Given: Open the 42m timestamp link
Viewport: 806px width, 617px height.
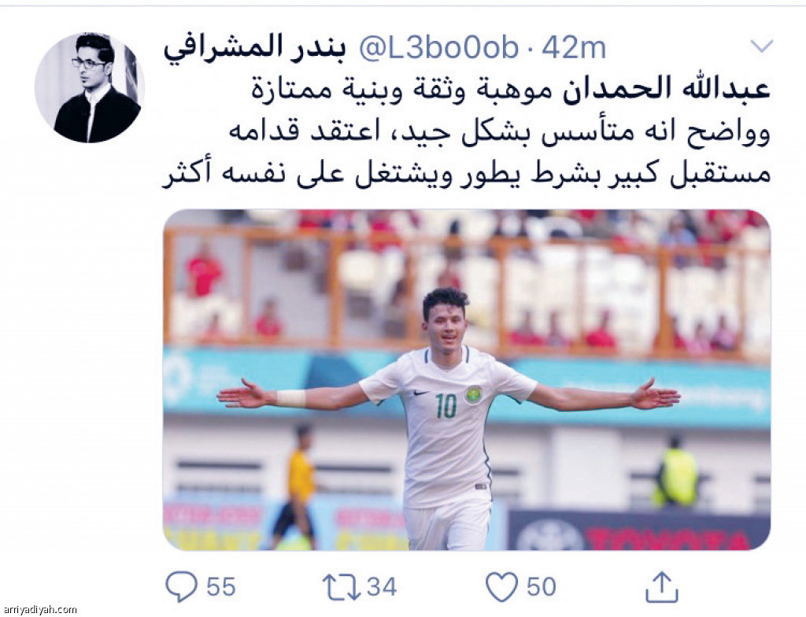Looking at the screenshot, I should click(574, 47).
